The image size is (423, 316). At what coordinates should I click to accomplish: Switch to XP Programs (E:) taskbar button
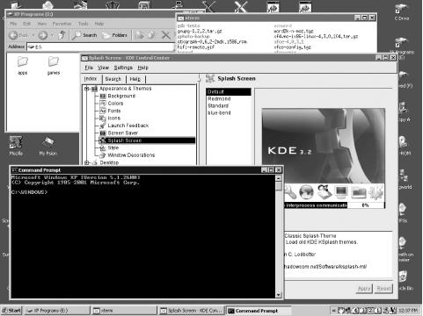56,311
